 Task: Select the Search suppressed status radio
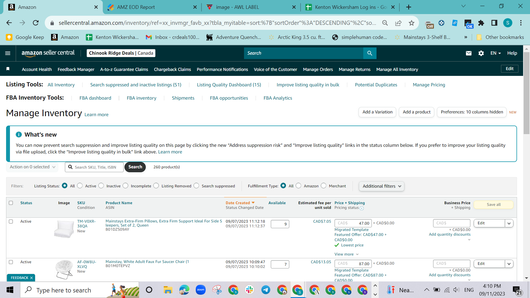point(197,186)
